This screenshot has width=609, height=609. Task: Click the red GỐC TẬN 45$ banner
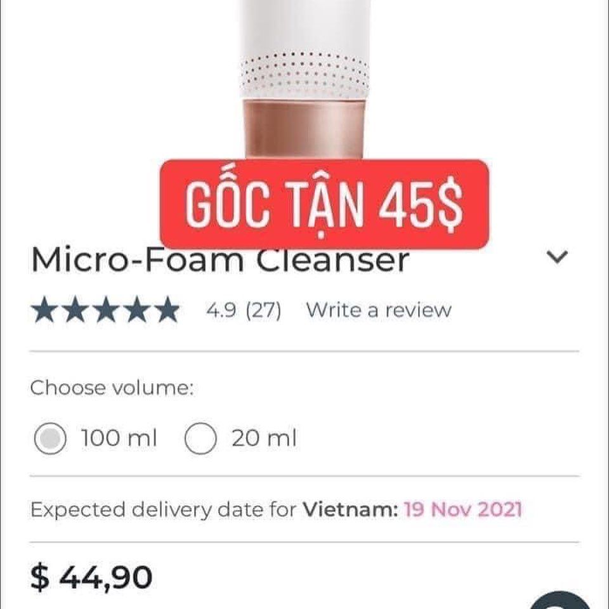pyautogui.click(x=324, y=204)
